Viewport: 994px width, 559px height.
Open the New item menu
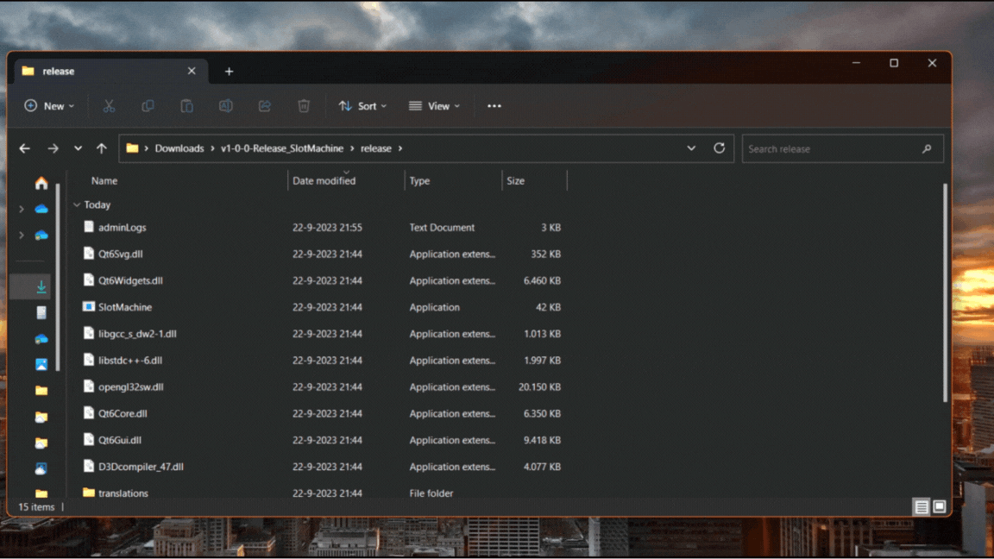pyautogui.click(x=49, y=106)
